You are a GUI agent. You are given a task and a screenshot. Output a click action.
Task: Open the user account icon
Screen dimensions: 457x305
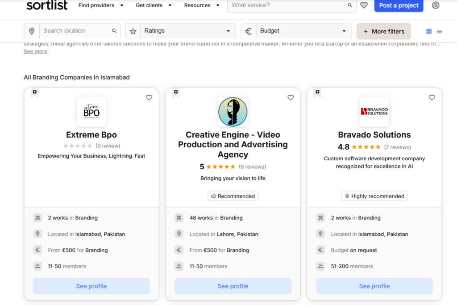click(x=436, y=5)
